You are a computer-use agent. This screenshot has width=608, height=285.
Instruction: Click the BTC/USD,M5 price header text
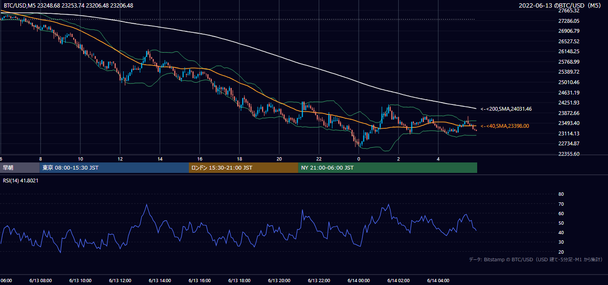click(69, 6)
